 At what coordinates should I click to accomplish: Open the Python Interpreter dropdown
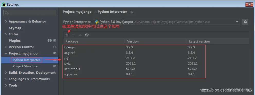tap(167, 22)
